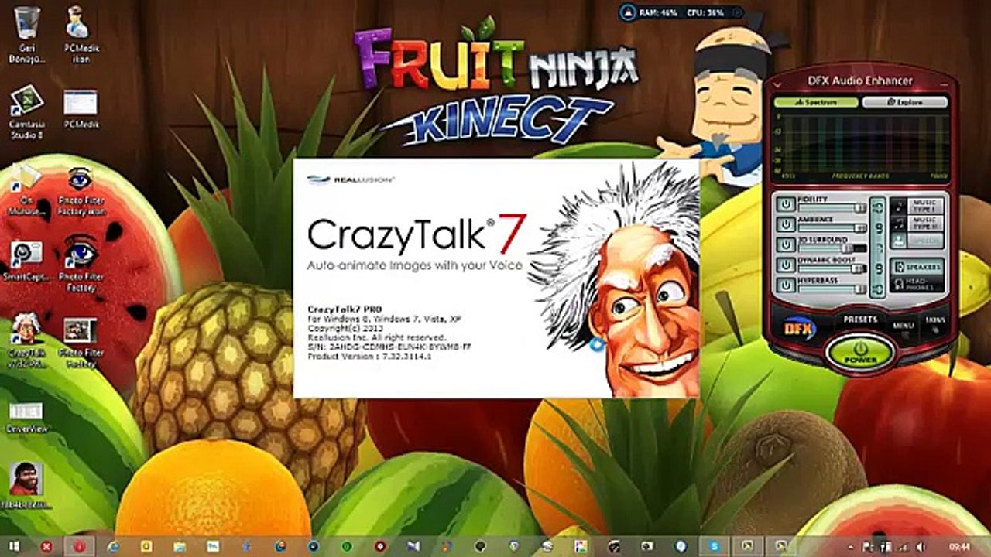Click the Hyperbass slider
991x557 pixels.
(x=833, y=289)
